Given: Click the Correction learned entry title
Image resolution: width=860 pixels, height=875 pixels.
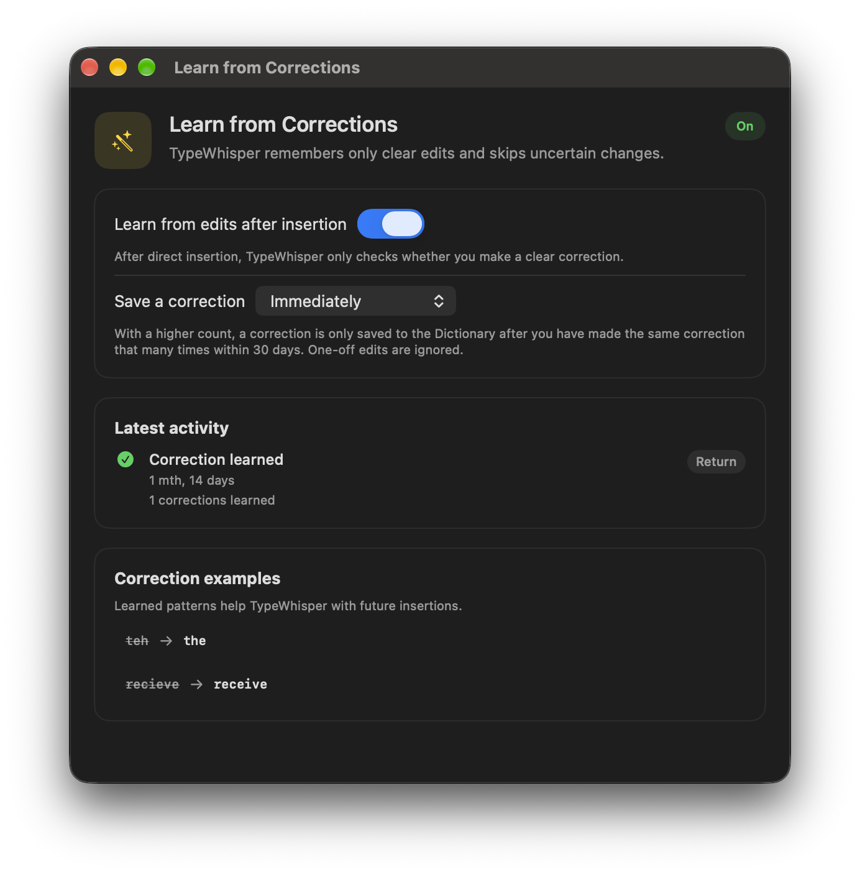Looking at the screenshot, I should pos(216,459).
